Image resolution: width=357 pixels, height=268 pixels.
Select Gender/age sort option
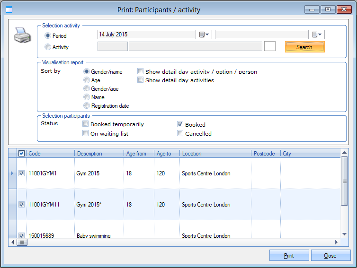coord(87,89)
